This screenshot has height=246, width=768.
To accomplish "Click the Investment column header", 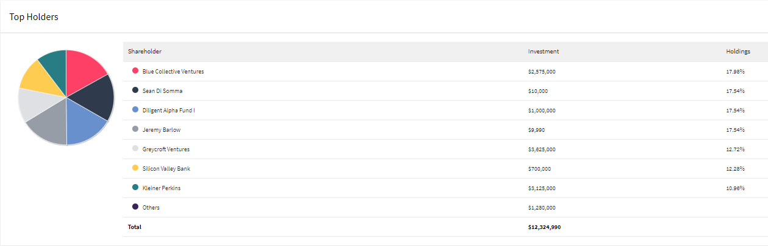I will [x=544, y=52].
